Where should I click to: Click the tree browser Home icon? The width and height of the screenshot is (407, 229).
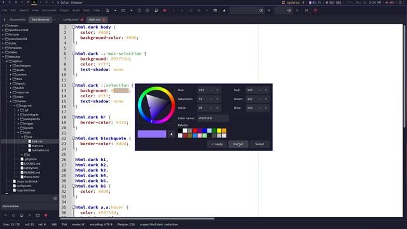(22, 215)
